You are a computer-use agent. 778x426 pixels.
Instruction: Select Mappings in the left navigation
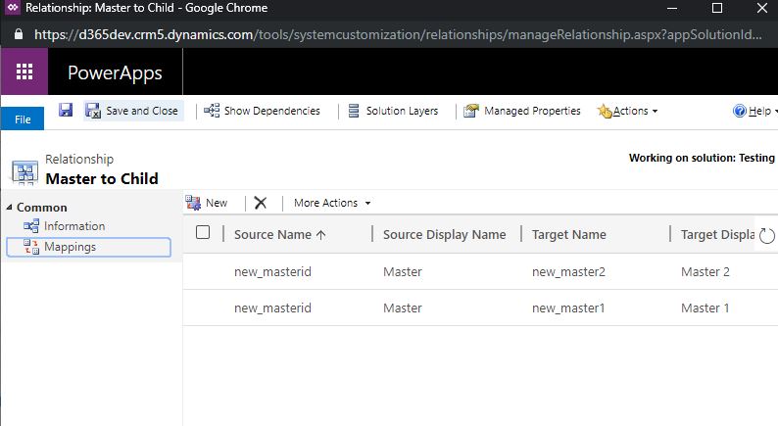[x=89, y=247]
